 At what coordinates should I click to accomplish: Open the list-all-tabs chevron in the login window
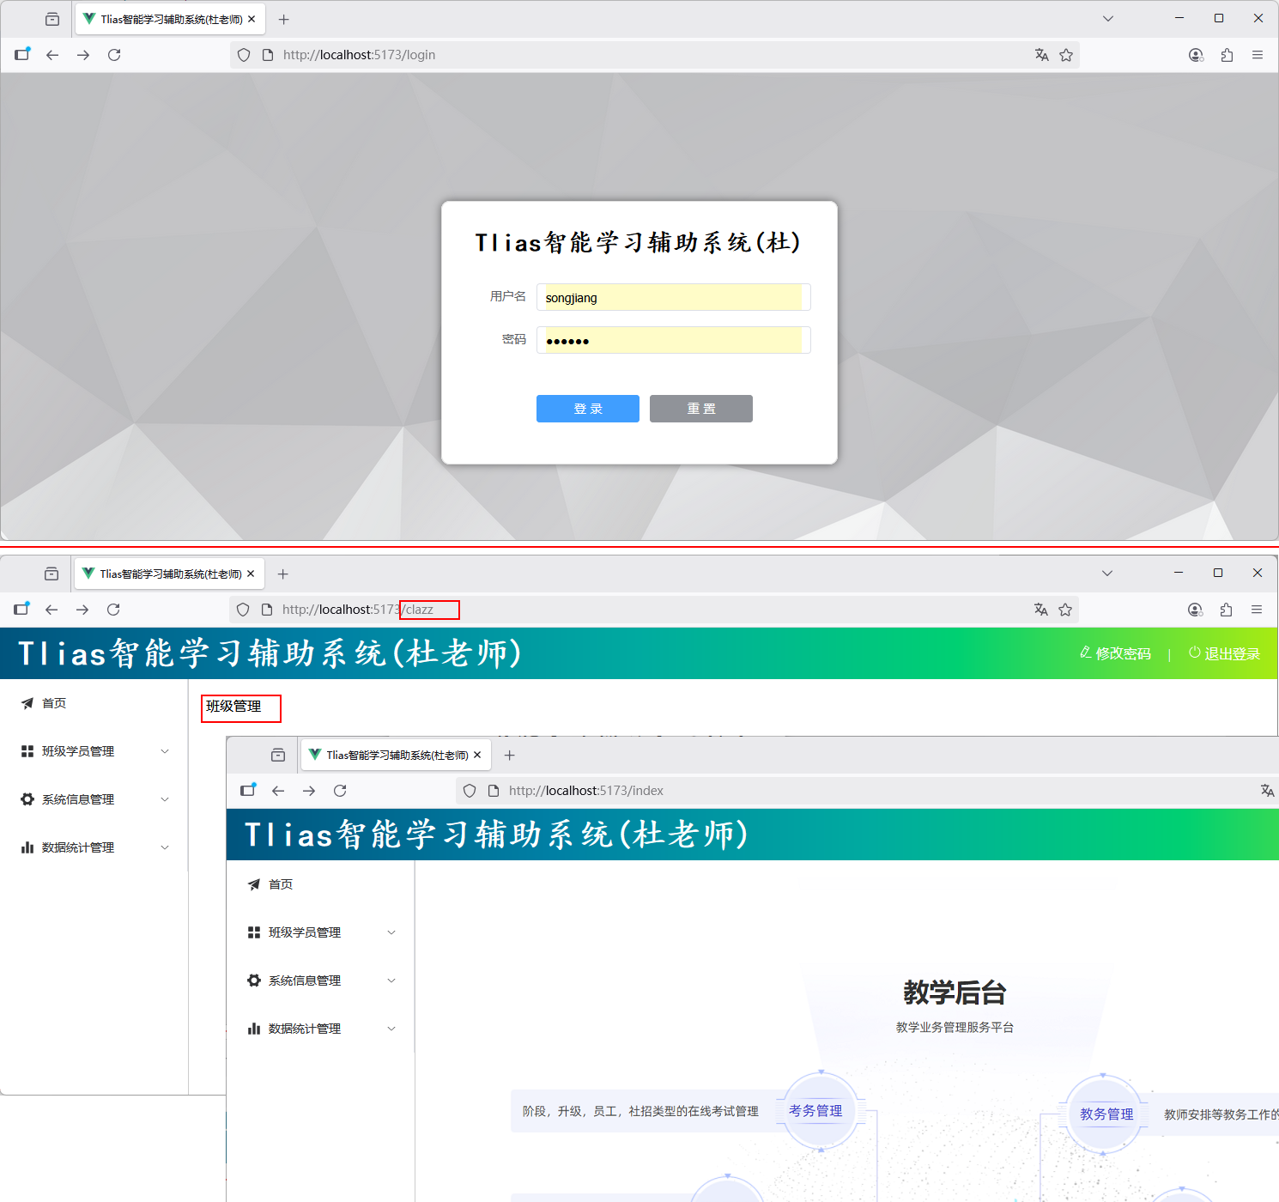coord(1108,18)
